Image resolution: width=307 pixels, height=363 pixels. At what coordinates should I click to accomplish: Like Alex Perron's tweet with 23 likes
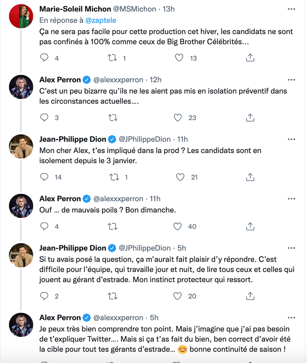tap(178, 118)
